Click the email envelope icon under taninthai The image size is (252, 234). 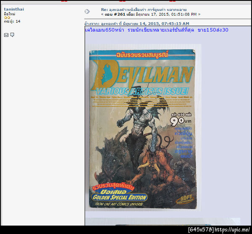[6, 35]
